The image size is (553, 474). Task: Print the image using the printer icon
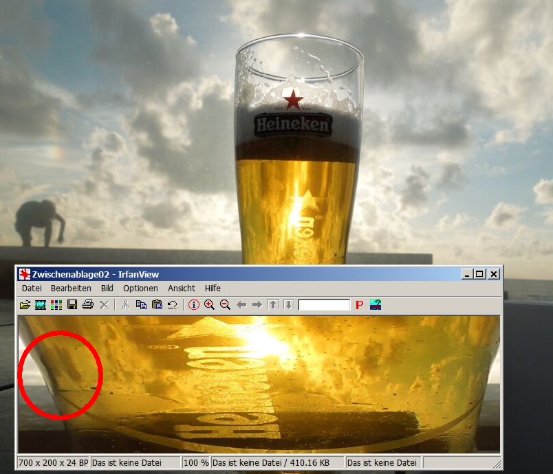[x=88, y=304]
